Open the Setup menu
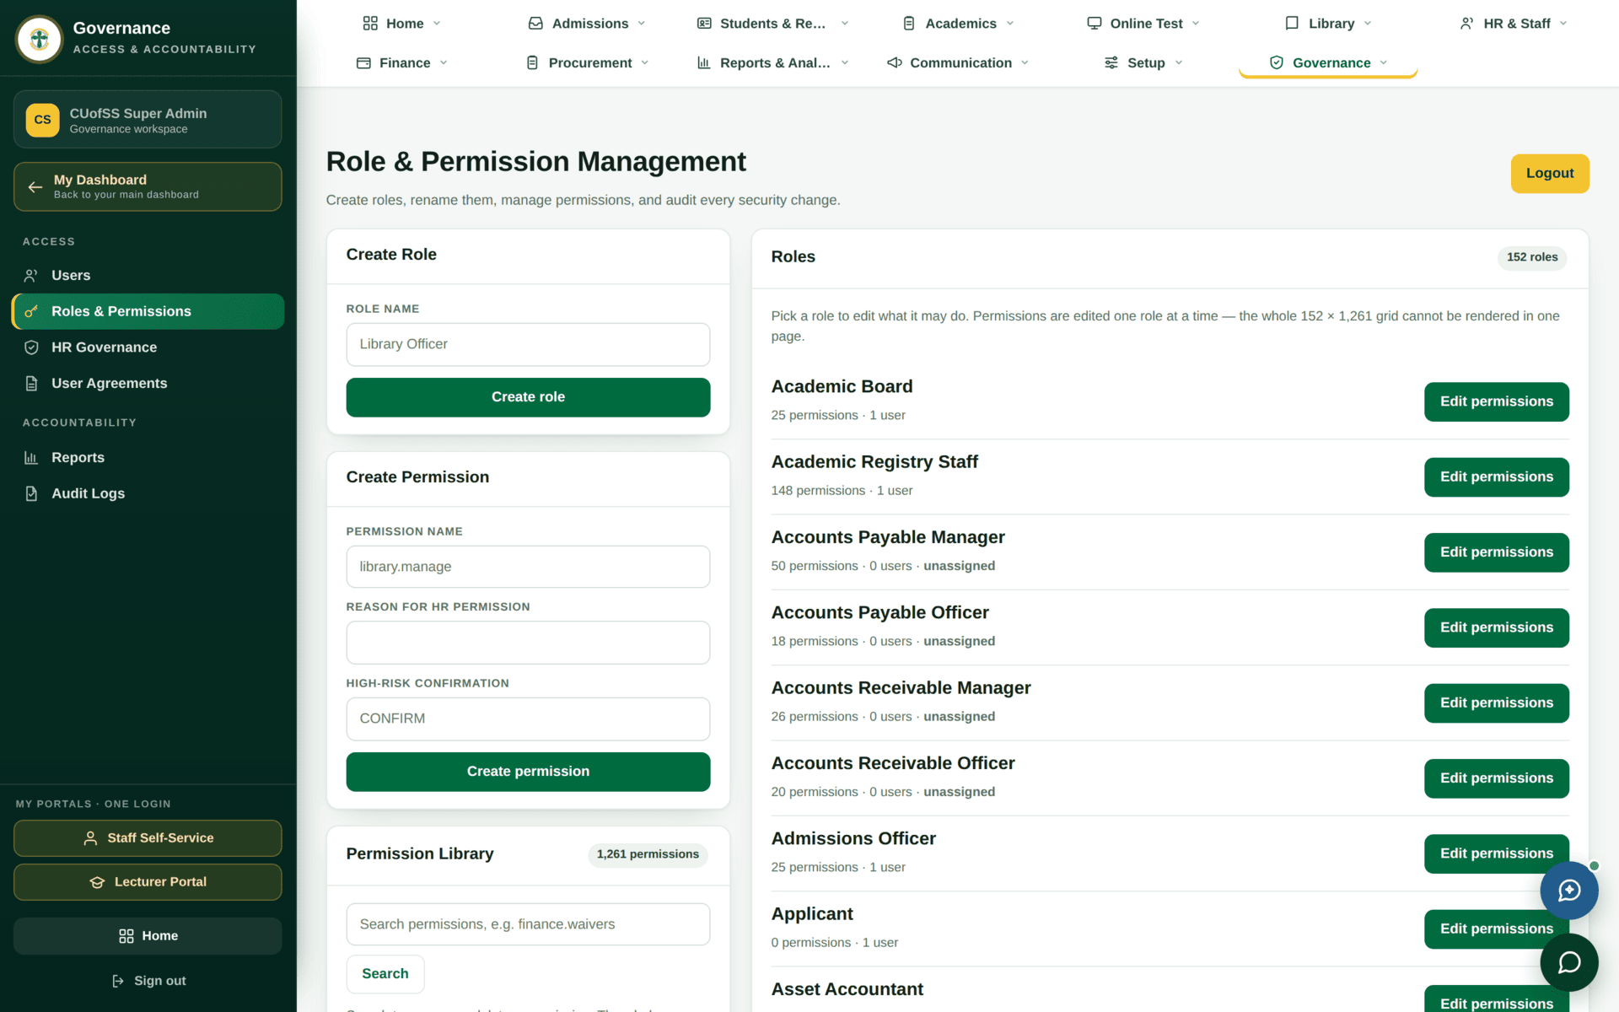Image resolution: width=1619 pixels, height=1012 pixels. [x=1144, y=63]
